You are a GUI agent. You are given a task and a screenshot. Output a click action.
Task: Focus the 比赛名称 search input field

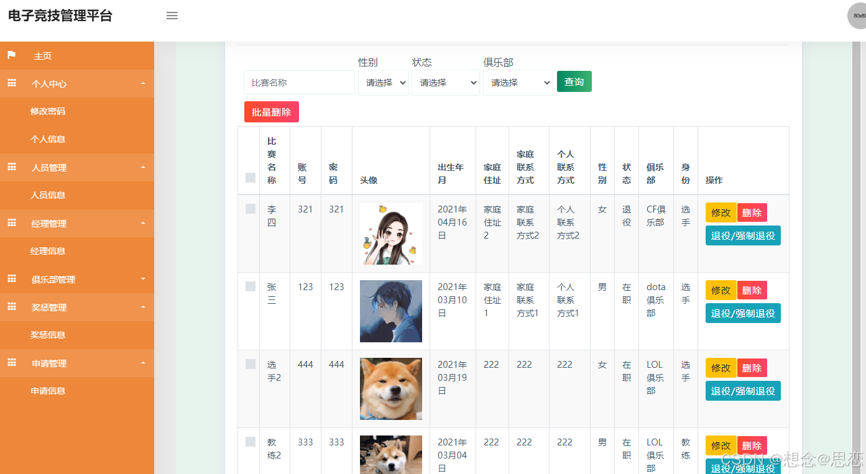(x=299, y=82)
